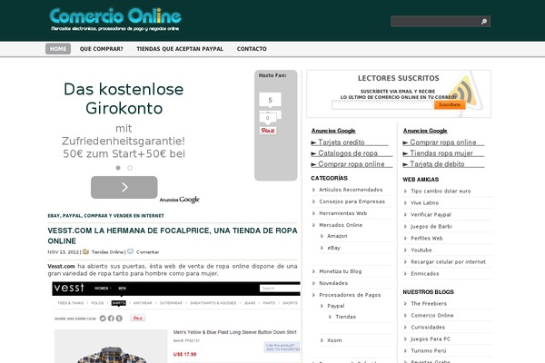
Task: Click the Curiosidades blog link
Action: click(428, 328)
